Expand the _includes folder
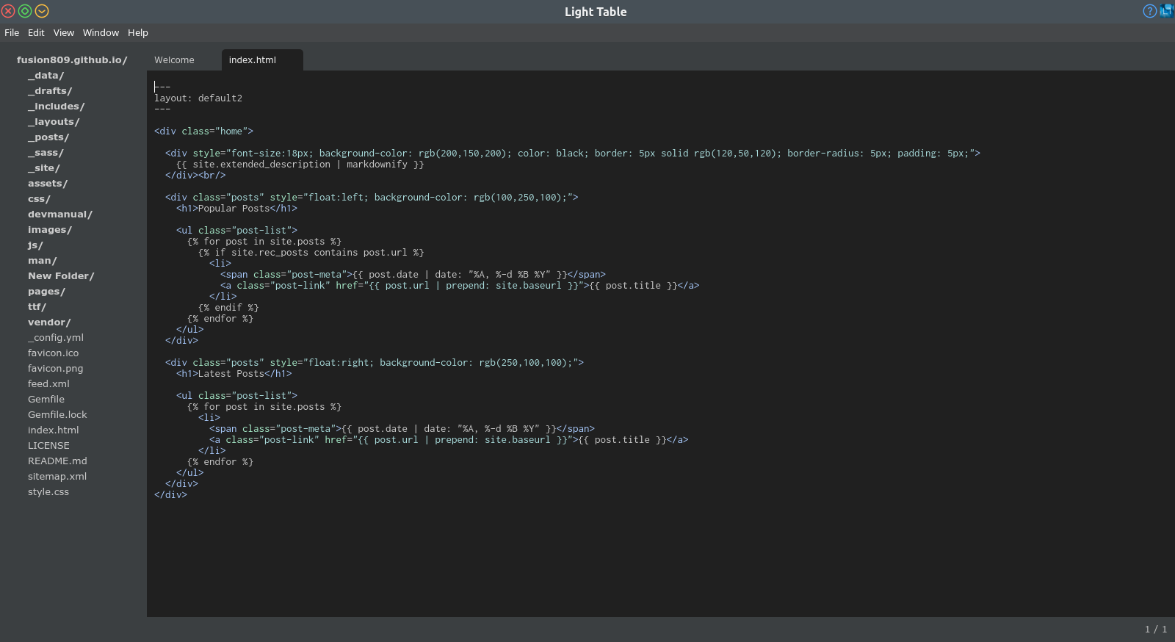 point(56,107)
